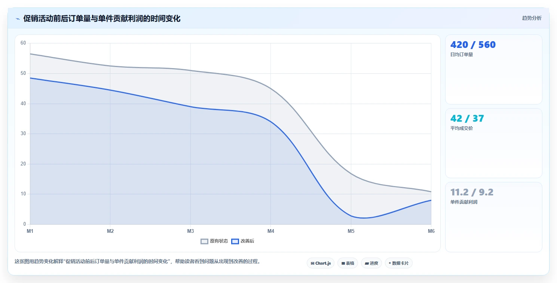The image size is (557, 283).
Task: Click the blue 改善后 legend color box
Action: tap(235, 241)
